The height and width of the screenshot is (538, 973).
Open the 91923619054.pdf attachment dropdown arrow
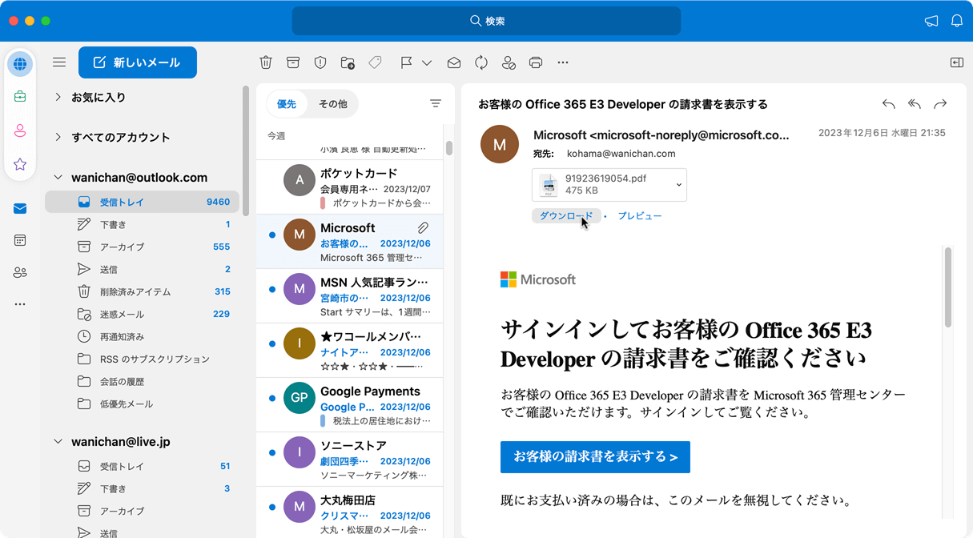click(x=678, y=185)
